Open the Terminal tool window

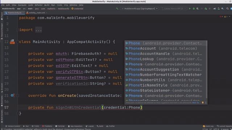point(60,126)
